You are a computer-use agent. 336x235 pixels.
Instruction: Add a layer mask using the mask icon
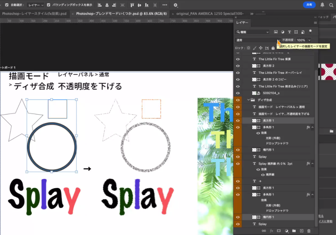279,231
